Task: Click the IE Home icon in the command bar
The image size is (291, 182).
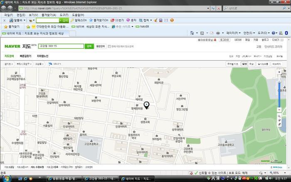Action: (192, 33)
